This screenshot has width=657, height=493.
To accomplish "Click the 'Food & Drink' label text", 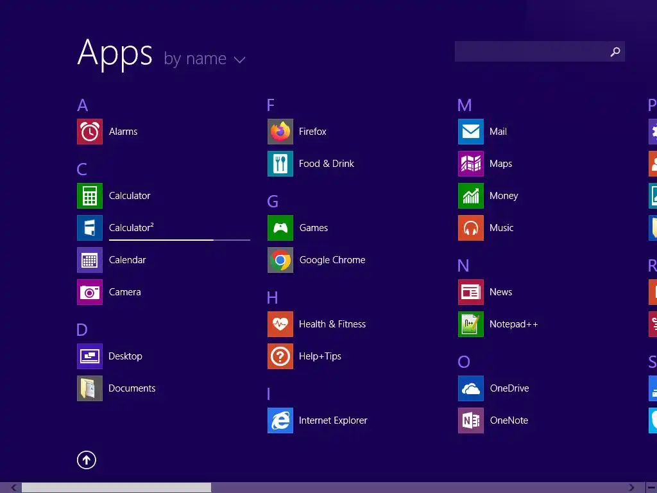I will pos(327,164).
